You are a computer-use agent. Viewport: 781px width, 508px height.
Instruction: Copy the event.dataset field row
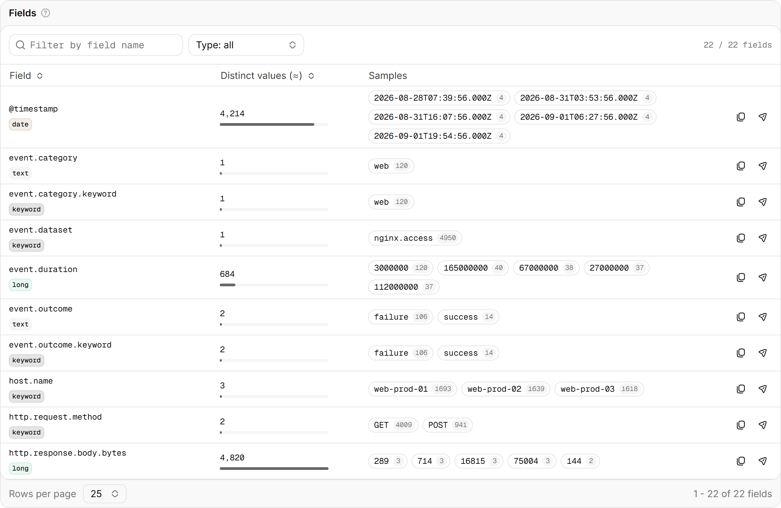(x=741, y=238)
